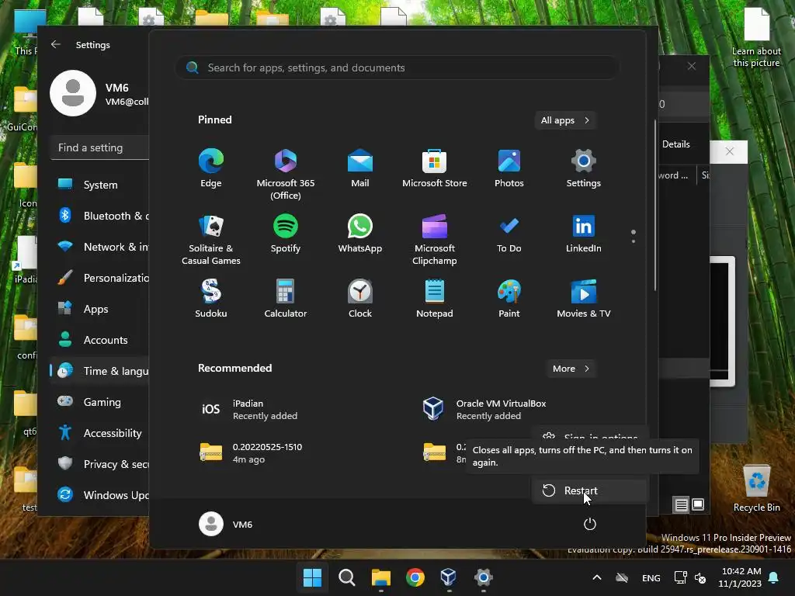Open network status icon in system tray

point(680,577)
